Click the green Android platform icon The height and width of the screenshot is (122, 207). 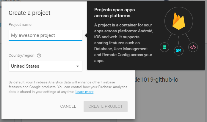coord(164,47)
